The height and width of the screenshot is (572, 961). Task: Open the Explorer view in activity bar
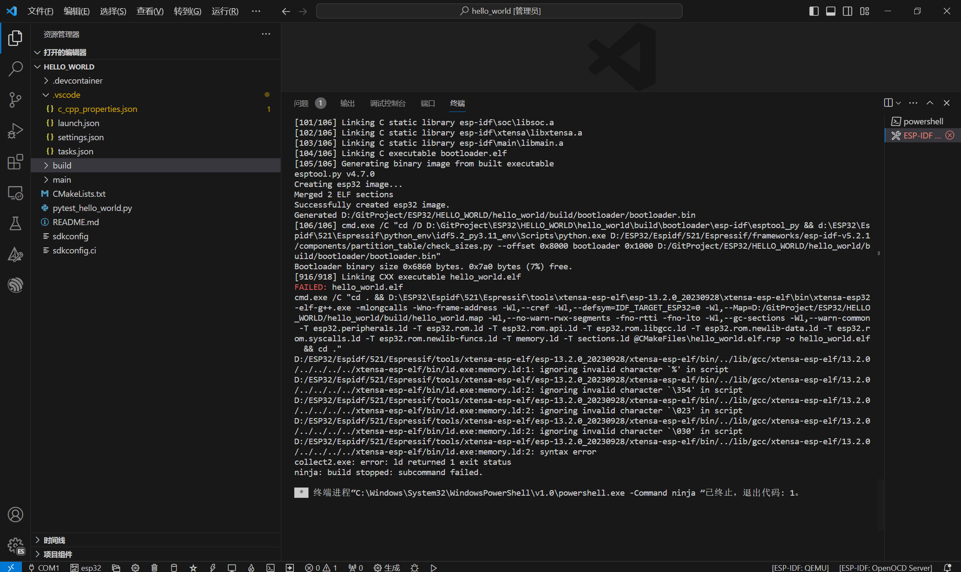click(x=15, y=38)
